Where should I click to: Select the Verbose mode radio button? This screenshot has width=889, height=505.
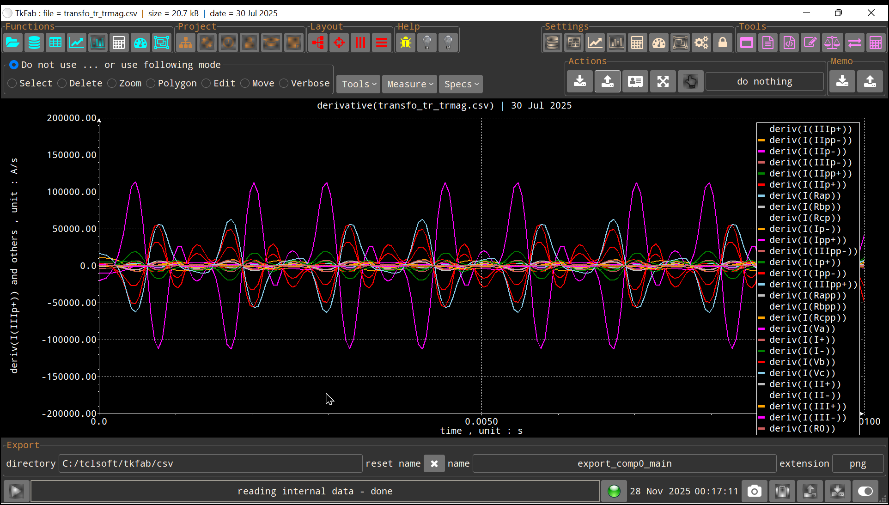tap(284, 83)
